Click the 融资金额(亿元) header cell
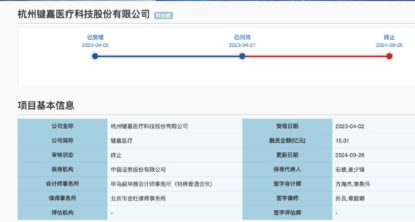 click(287, 141)
